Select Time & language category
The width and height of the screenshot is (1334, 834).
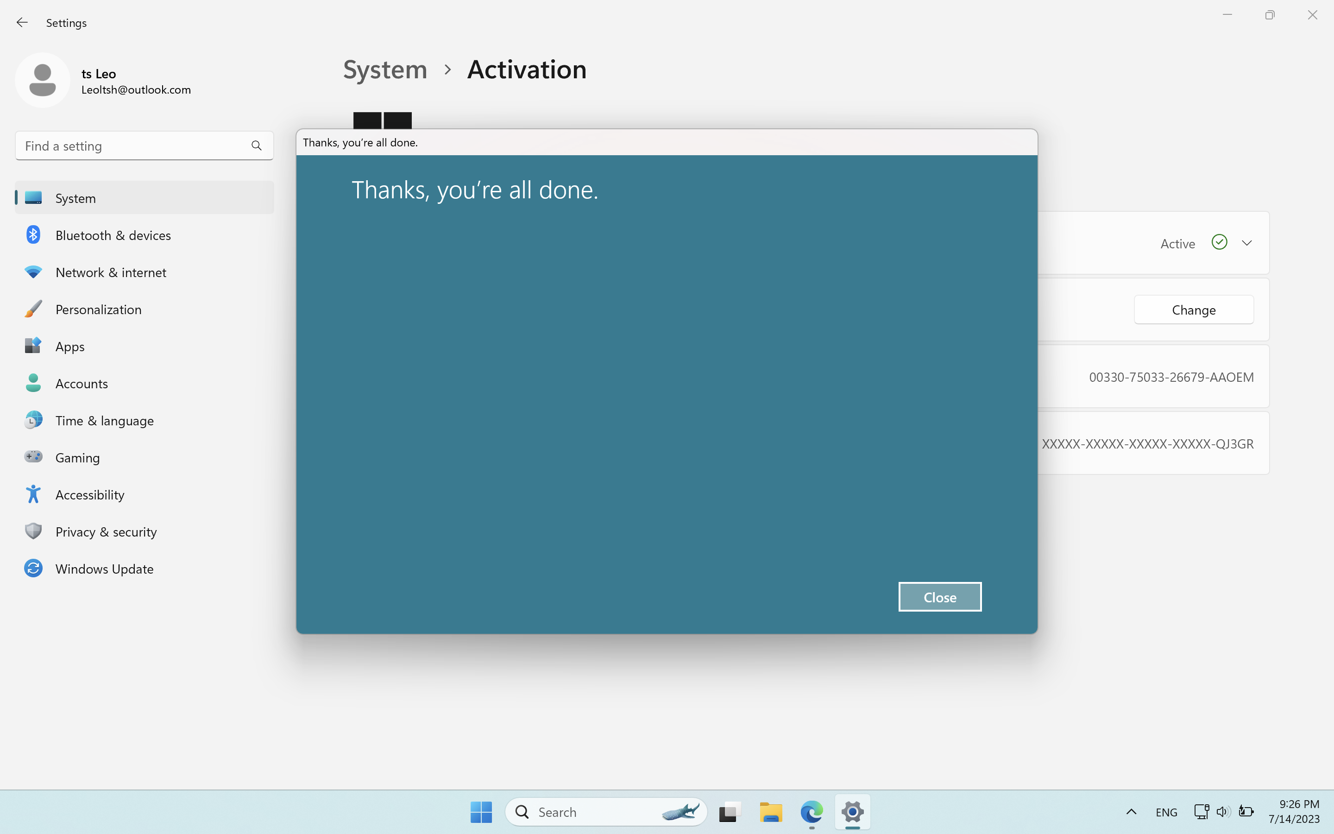[104, 421]
